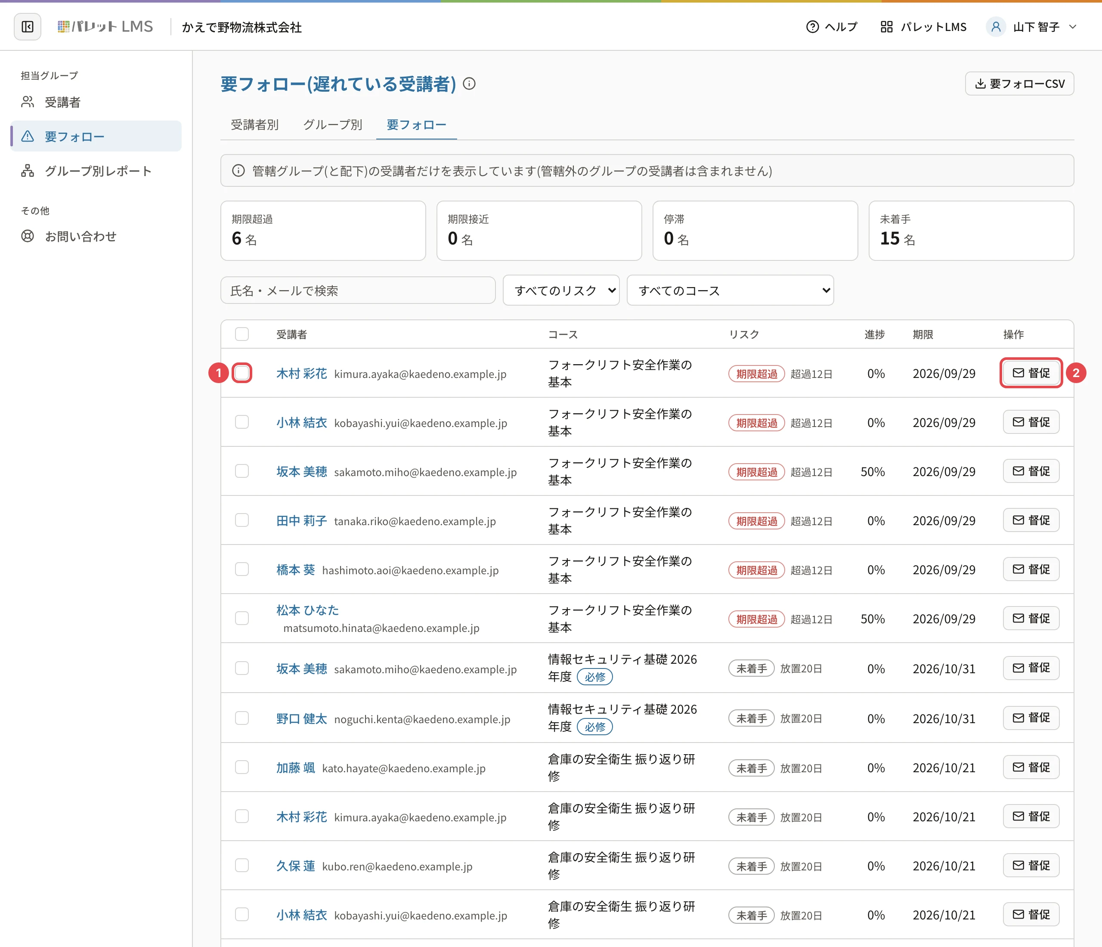Click the mail icon in 小林 結衣 フォークリフト row
This screenshot has height=947, width=1102.
(1018, 422)
